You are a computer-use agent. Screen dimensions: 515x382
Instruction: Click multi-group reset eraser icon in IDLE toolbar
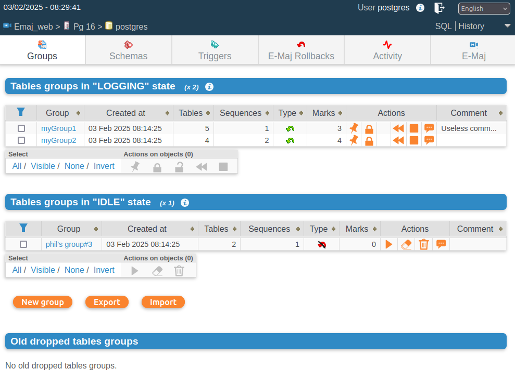pyautogui.click(x=157, y=271)
